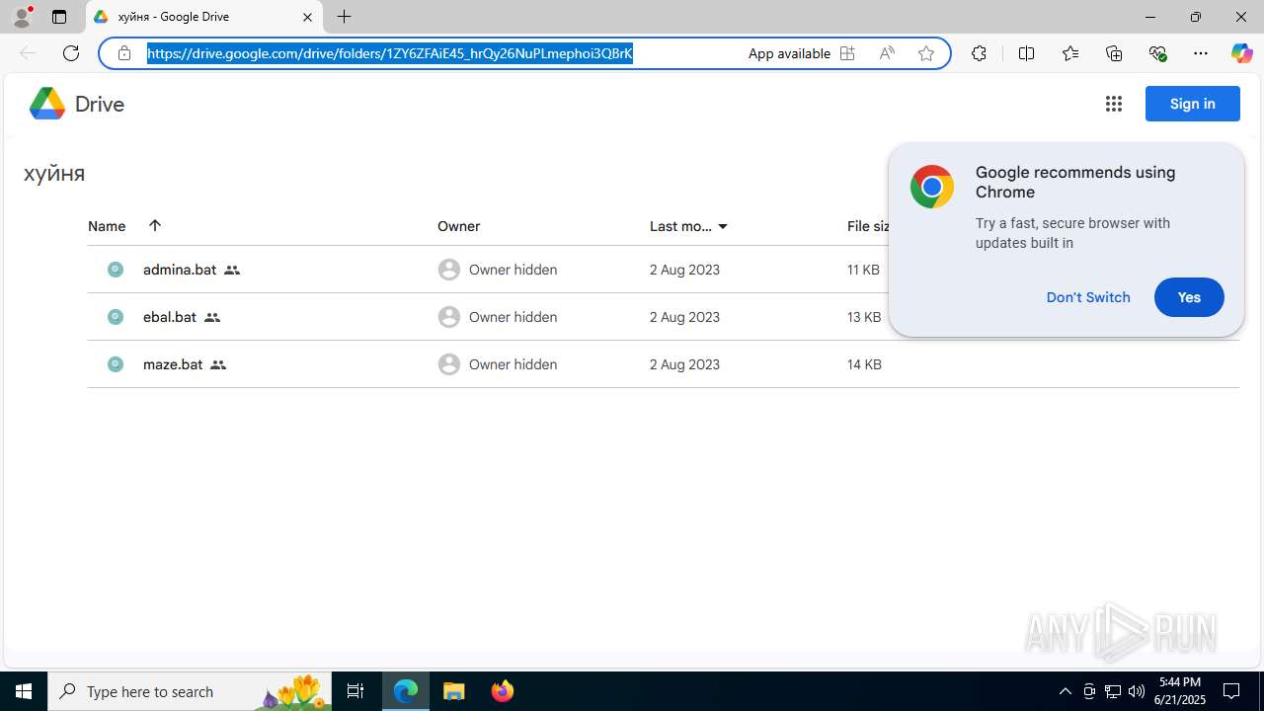The height and width of the screenshot is (711, 1264).
Task: Open Last modified column dropdown arrow
Action: (x=723, y=226)
